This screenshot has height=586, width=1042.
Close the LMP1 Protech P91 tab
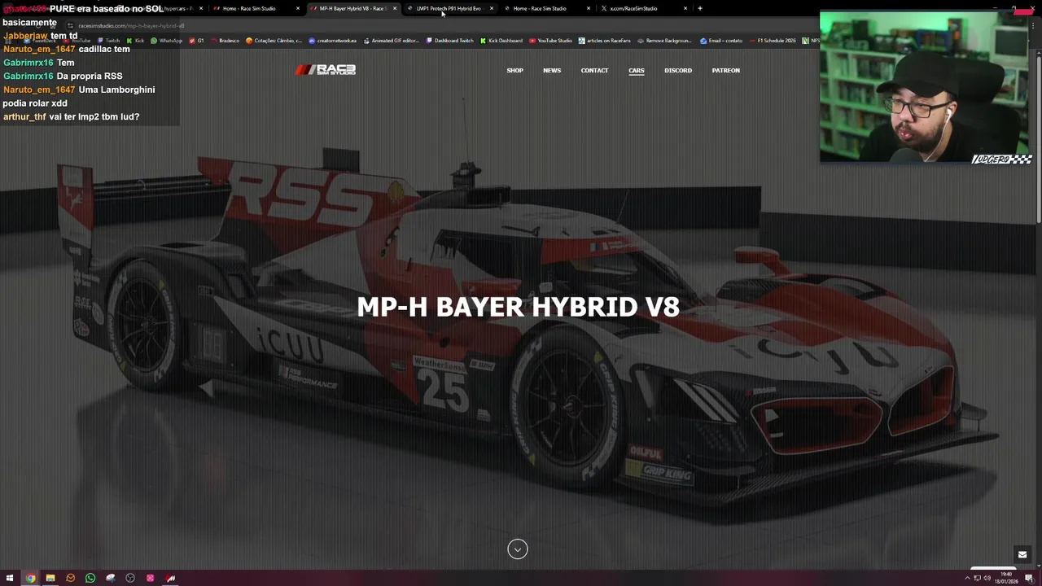coord(492,8)
